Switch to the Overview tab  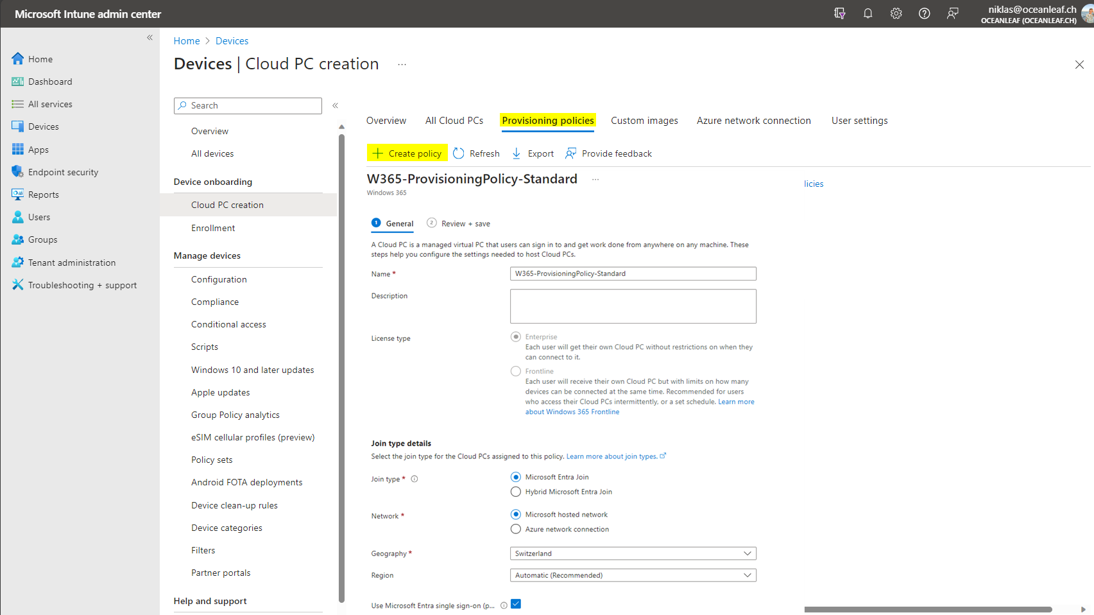pyautogui.click(x=386, y=121)
